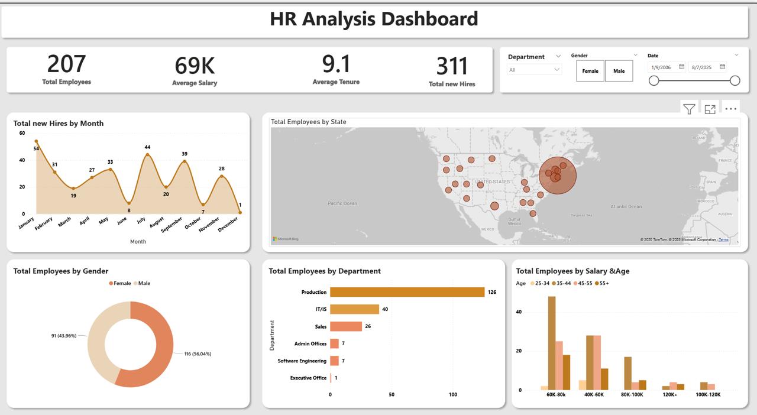Viewport: 757px width, 415px height.
Task: Click the January data point on the line chart
Action: [x=36, y=142]
